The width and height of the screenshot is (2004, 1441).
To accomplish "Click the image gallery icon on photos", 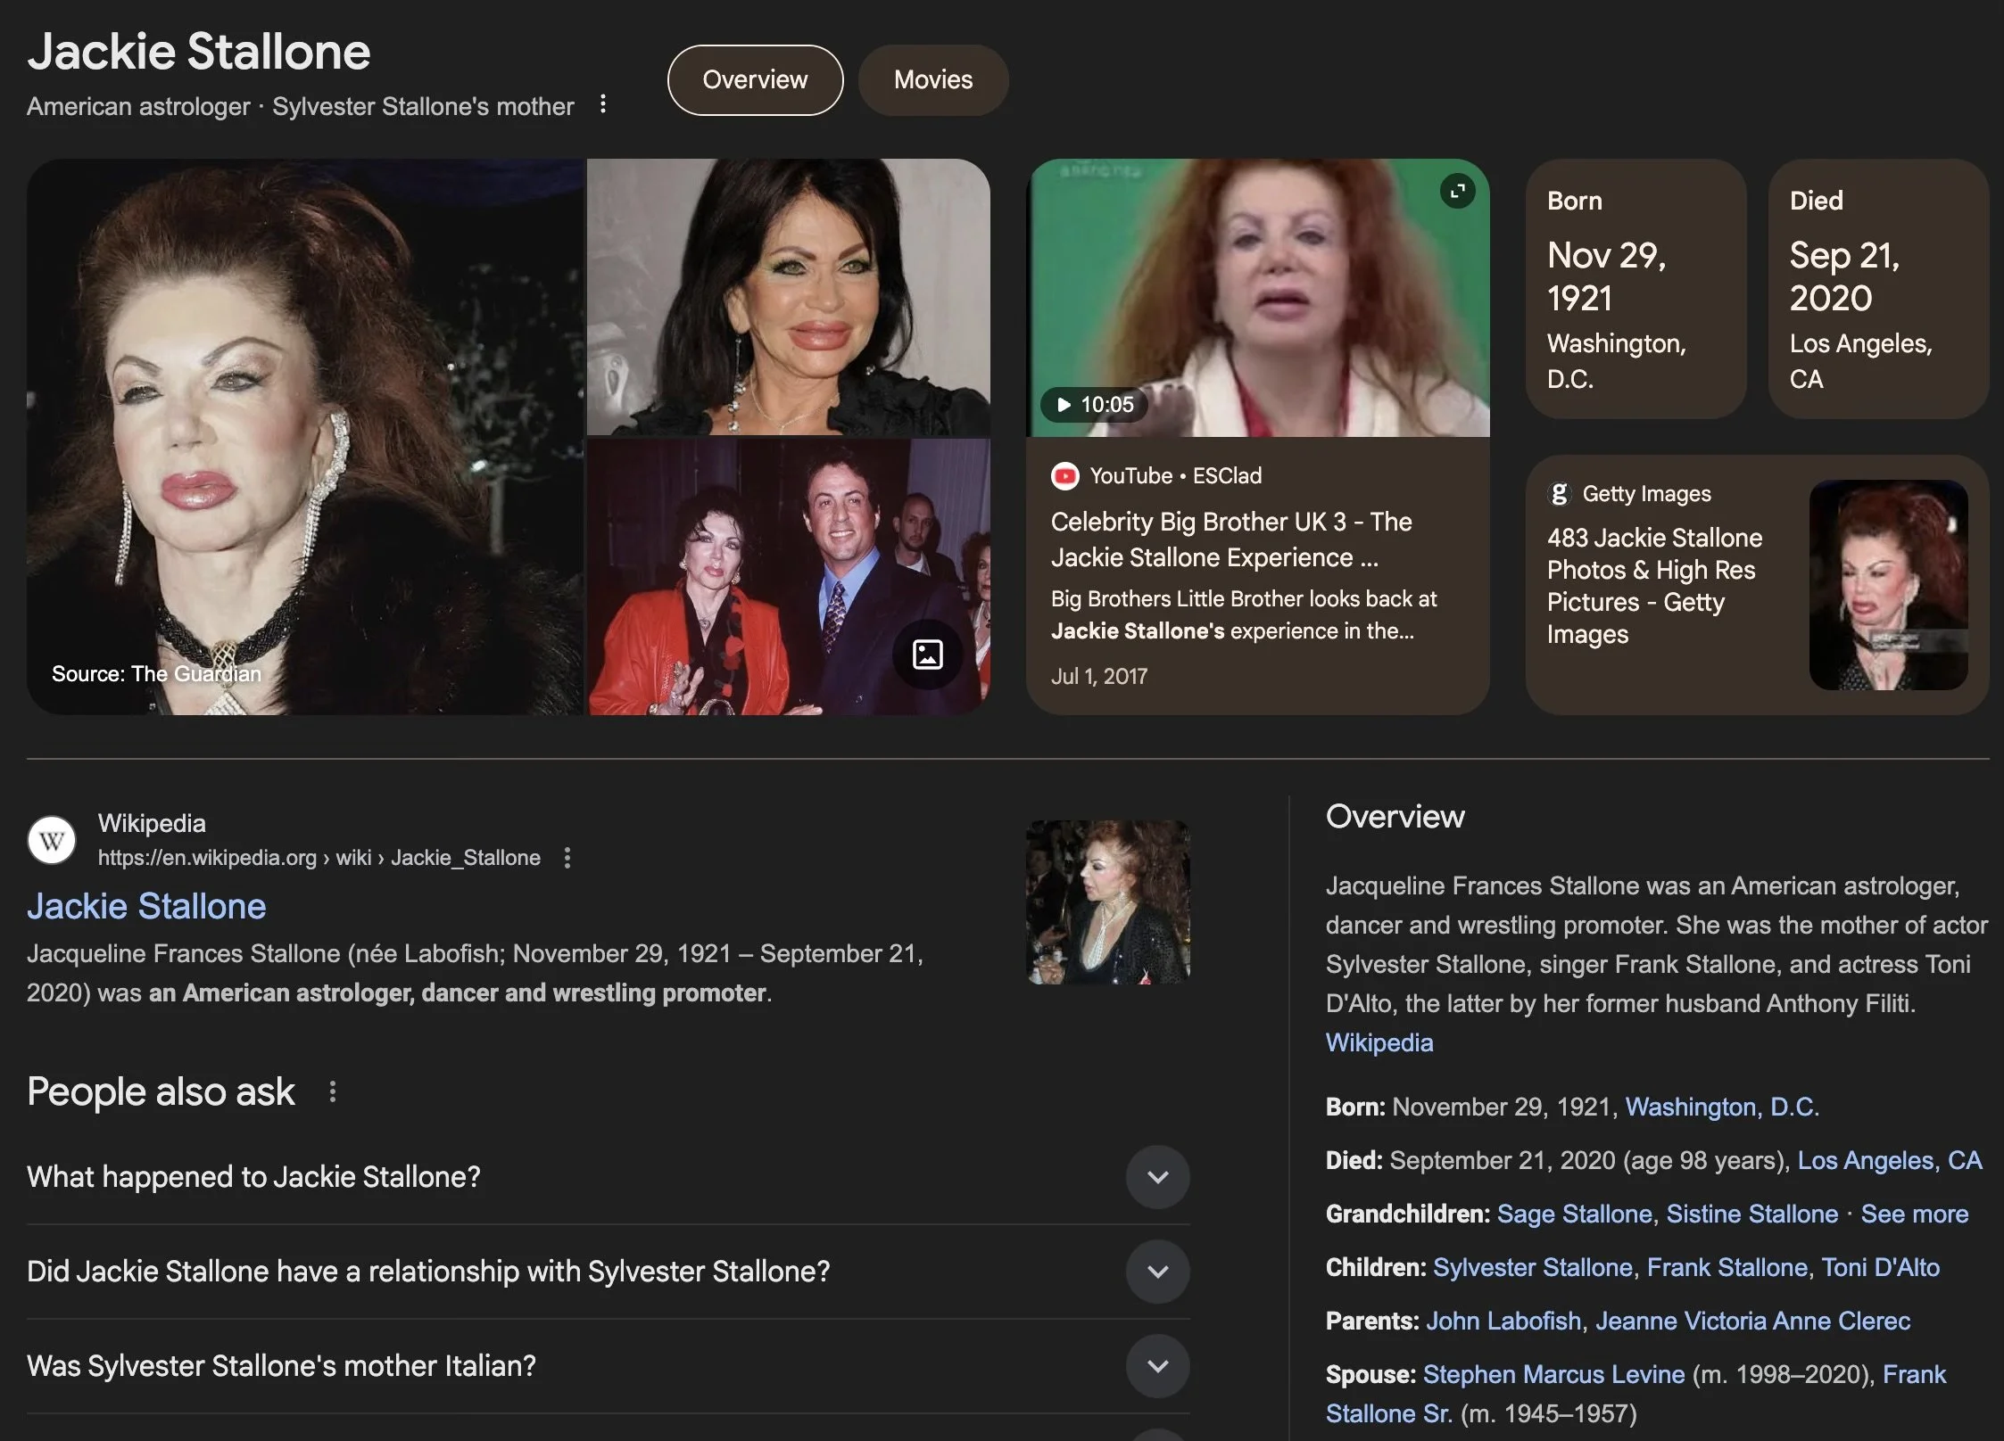I will (927, 655).
